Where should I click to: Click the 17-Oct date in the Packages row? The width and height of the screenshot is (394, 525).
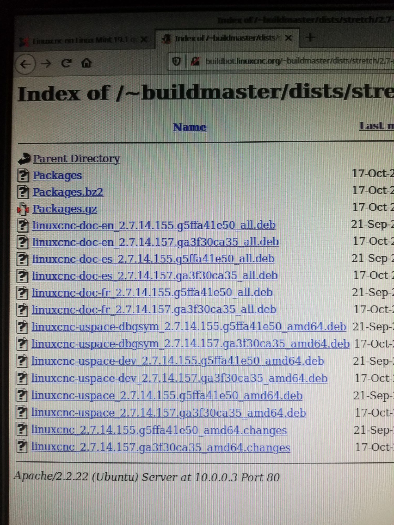373,173
